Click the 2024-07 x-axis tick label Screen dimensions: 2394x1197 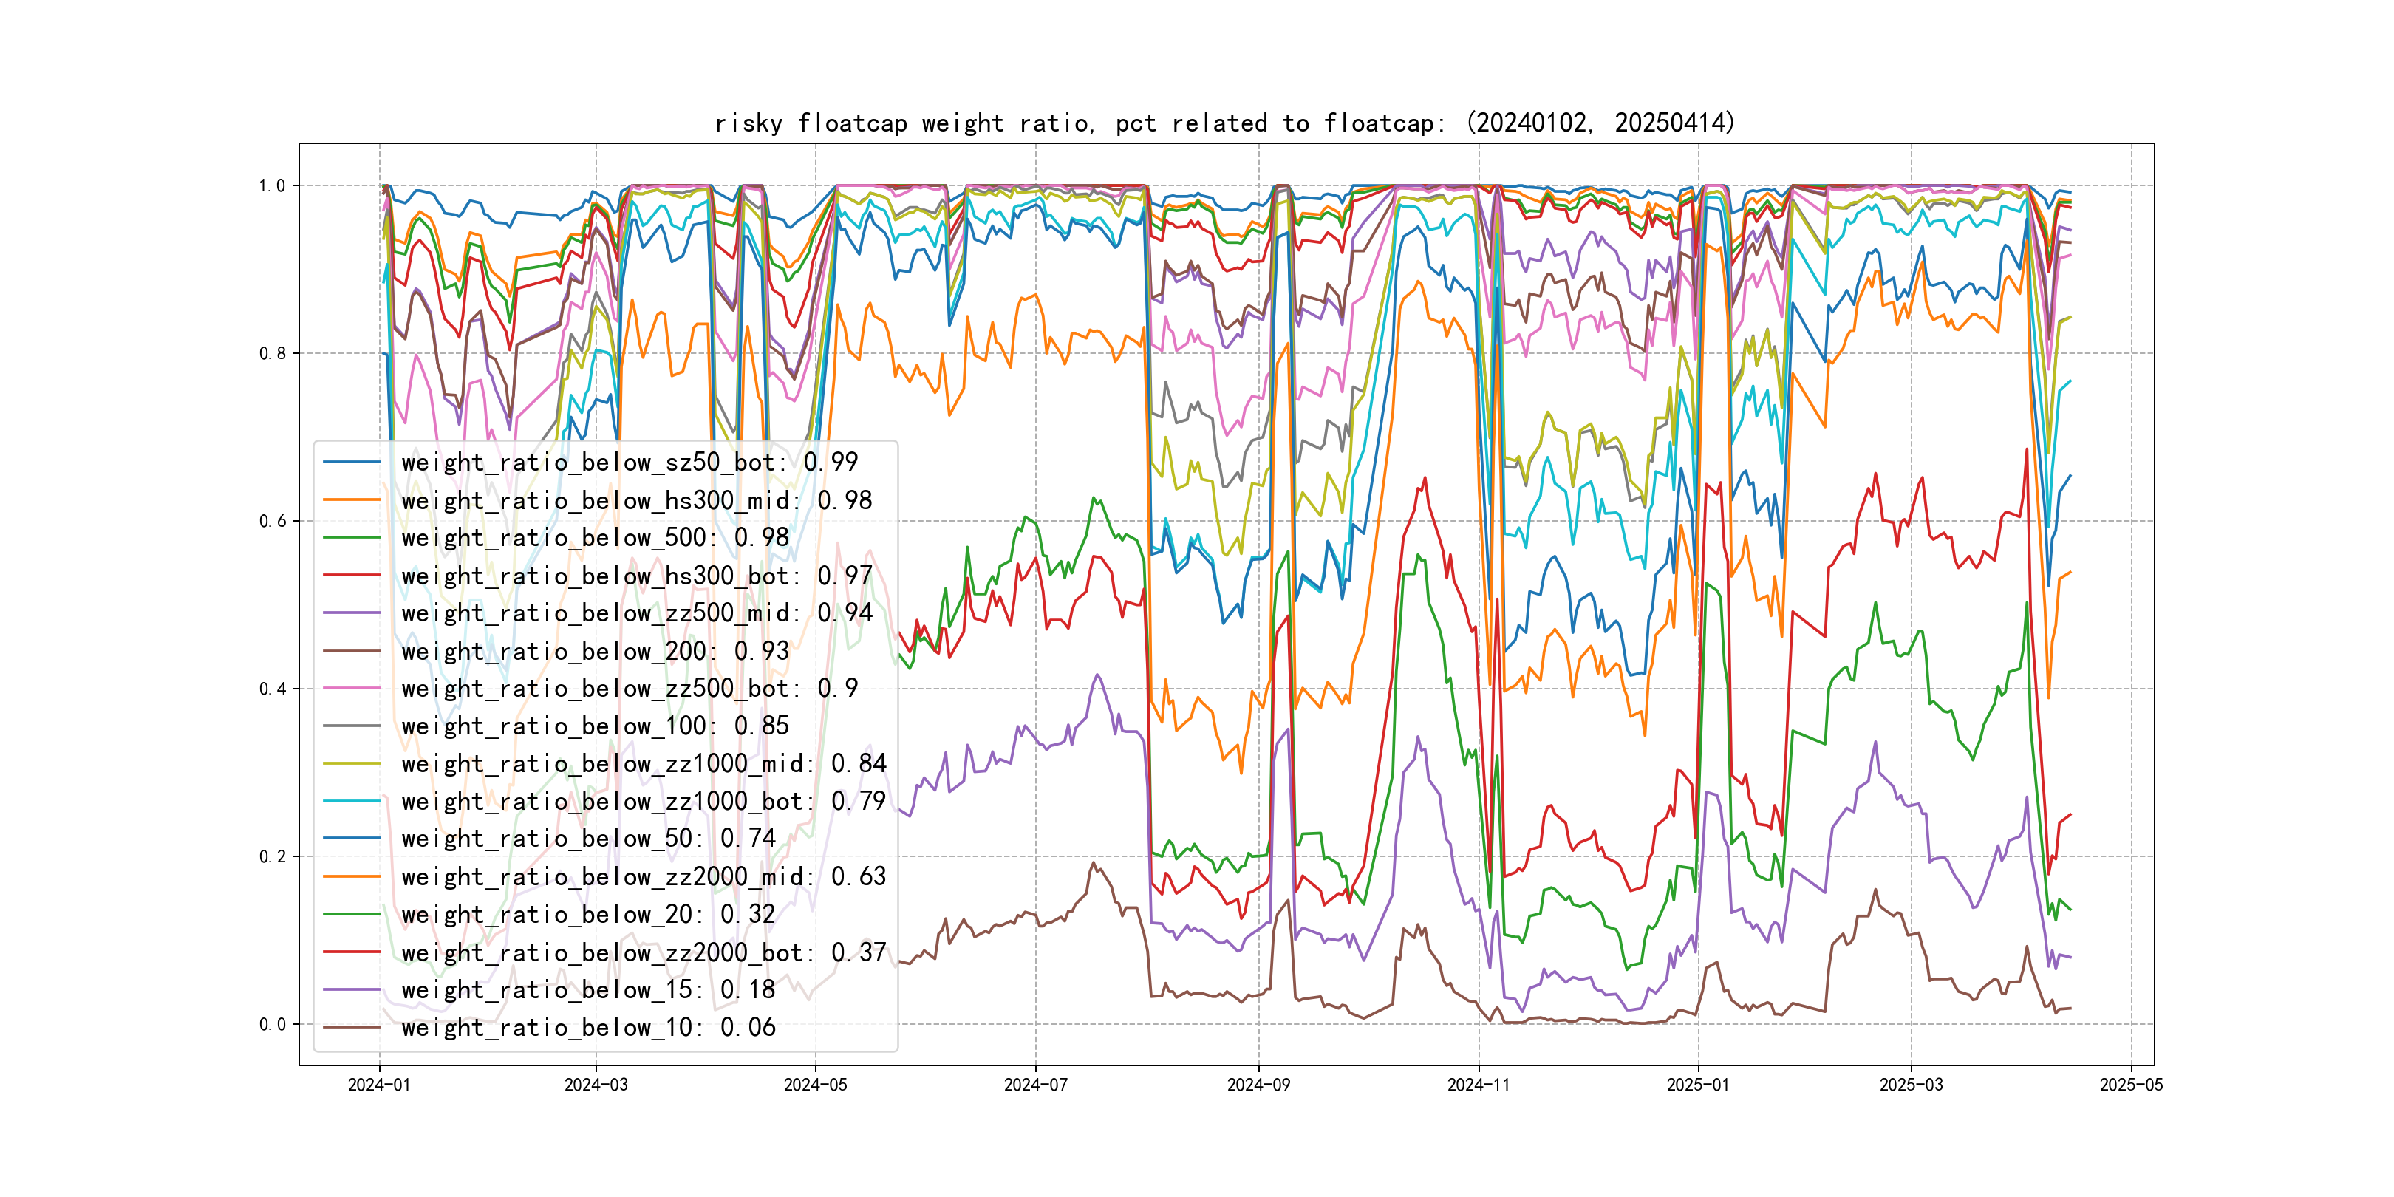click(x=1035, y=1085)
